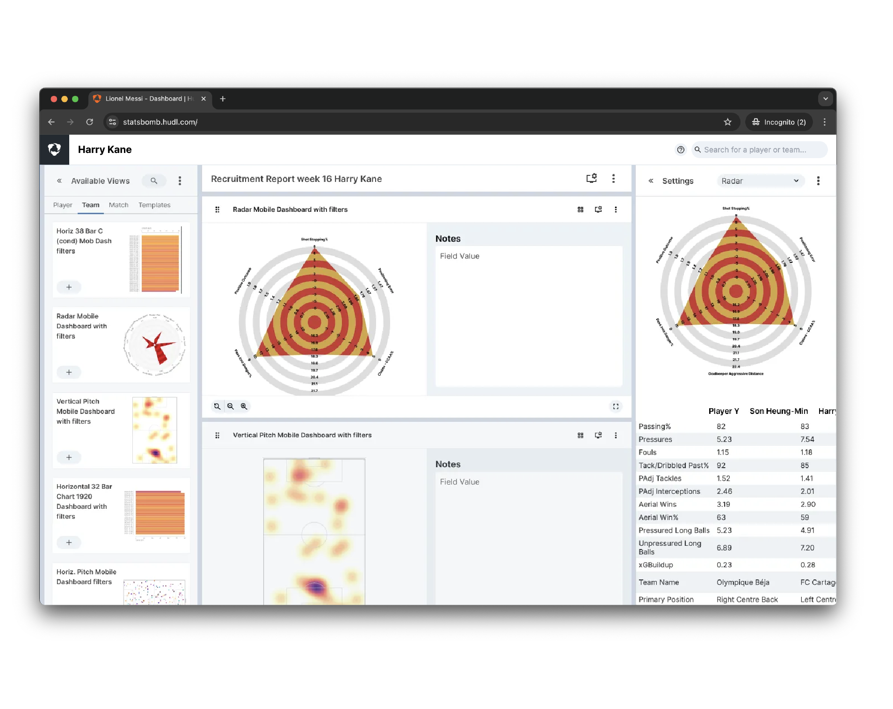This screenshot has width=893, height=709.
Task: Click the Radar widget Notes field
Action: tap(529, 316)
